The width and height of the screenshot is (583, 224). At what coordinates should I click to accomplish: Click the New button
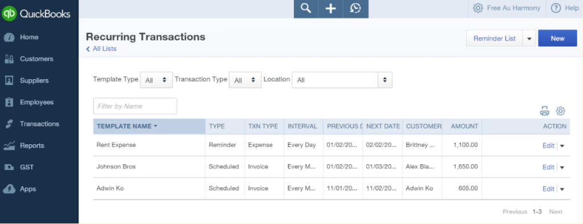[557, 38]
